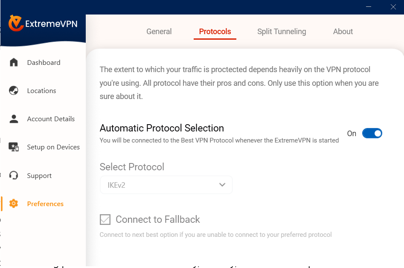The height and width of the screenshot is (268, 404).
Task: View the About tab
Action: tap(343, 31)
